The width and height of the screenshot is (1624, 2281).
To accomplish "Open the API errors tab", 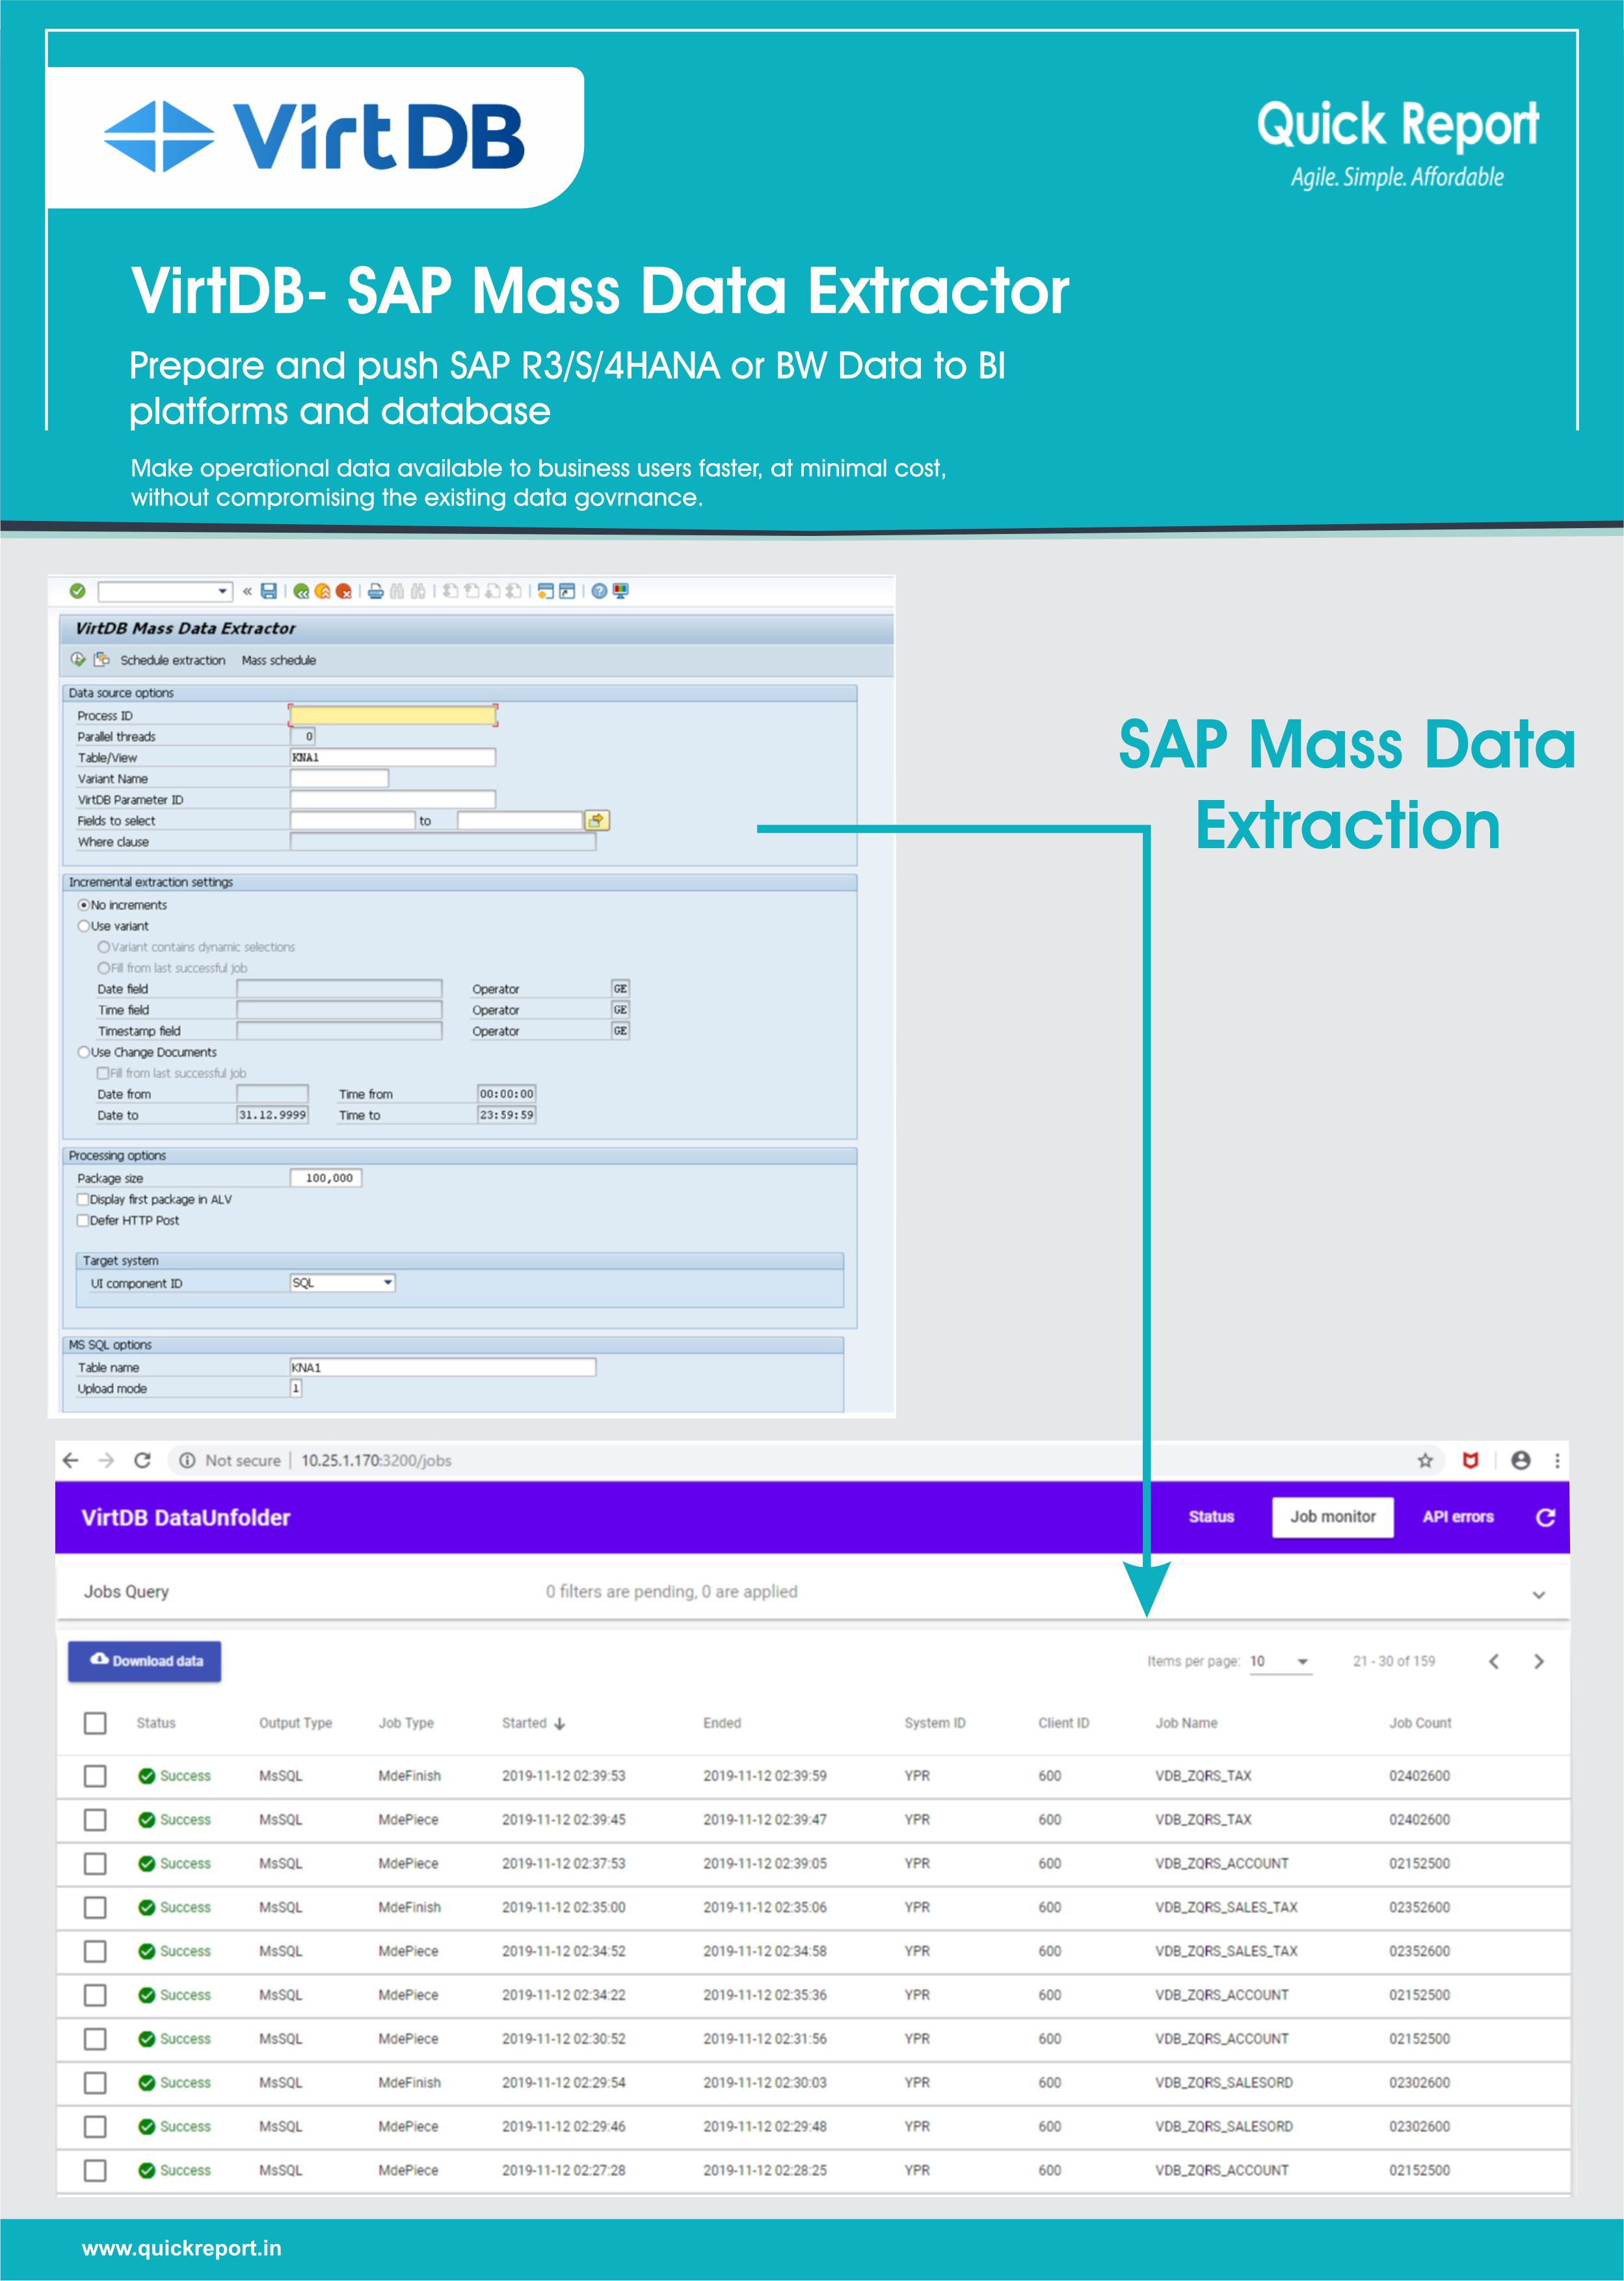I will (x=1458, y=1517).
